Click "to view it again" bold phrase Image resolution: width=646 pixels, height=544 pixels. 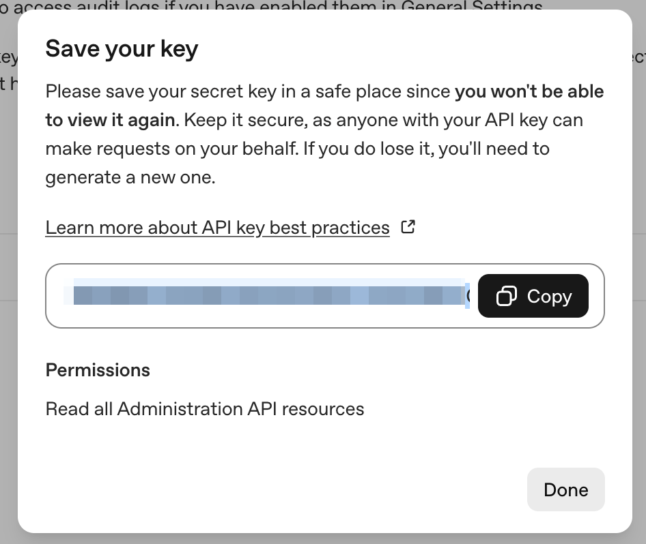coord(110,121)
